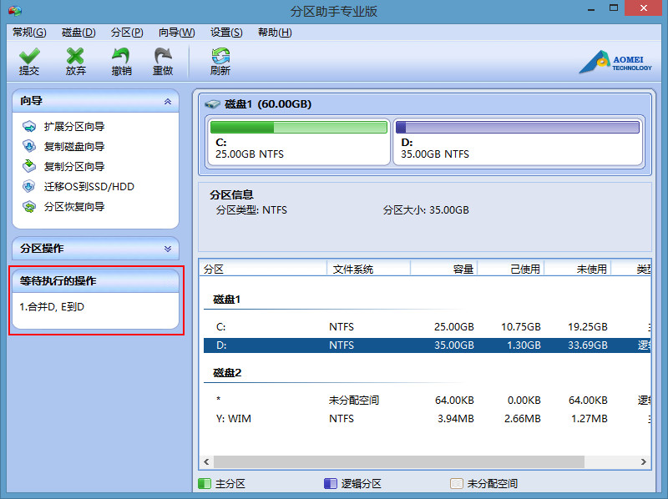668x499 pixels.
Task: Open the 设置(S) menu
Action: click(226, 33)
